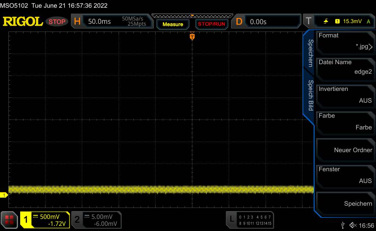Click the STOP acquisition status indicator

coord(57,22)
